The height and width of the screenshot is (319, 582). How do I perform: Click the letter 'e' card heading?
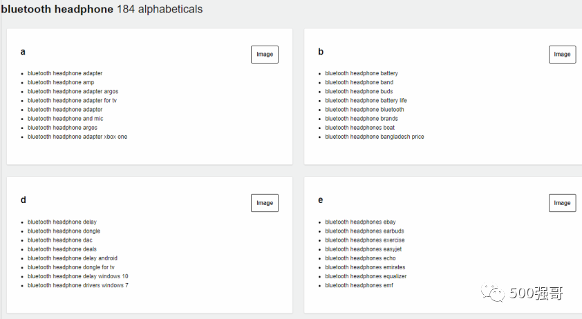click(x=321, y=200)
